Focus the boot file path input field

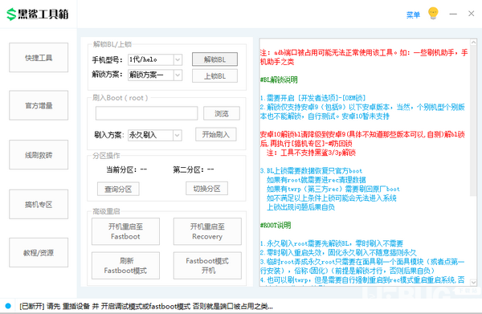click(x=147, y=113)
